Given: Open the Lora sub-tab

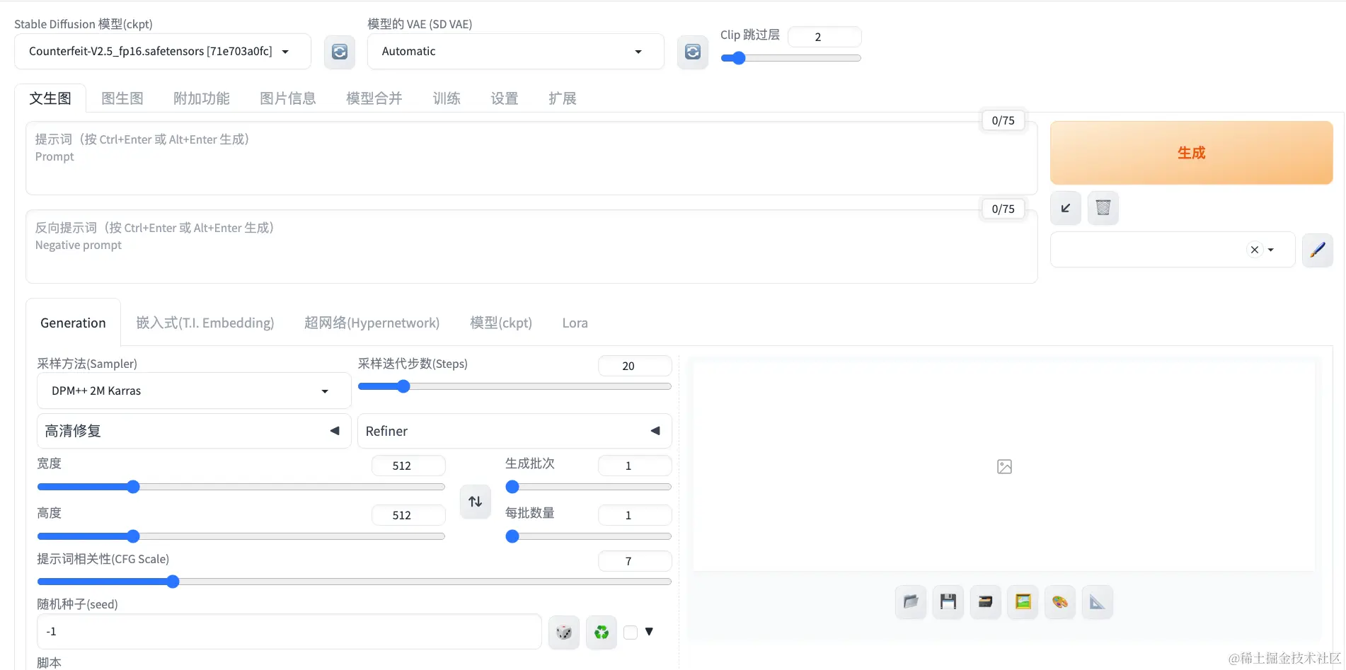Looking at the screenshot, I should 575,323.
